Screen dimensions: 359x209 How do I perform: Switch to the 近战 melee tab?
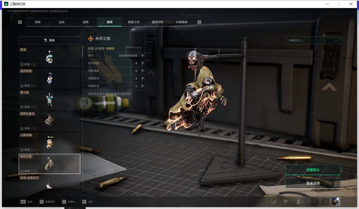click(x=62, y=22)
